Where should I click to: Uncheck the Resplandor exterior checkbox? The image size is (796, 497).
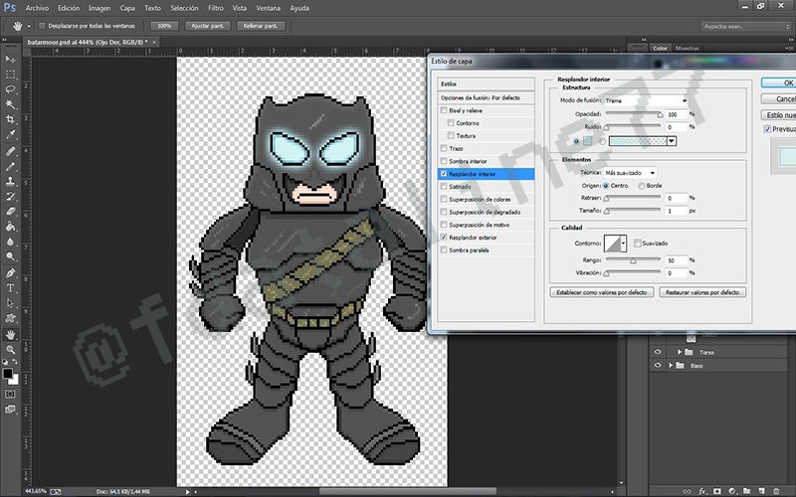(x=444, y=237)
